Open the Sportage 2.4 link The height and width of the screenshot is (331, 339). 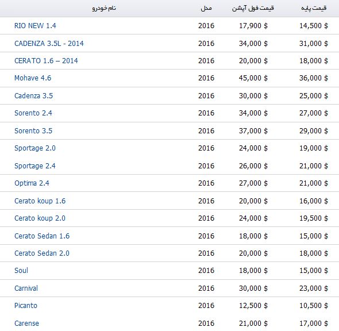[x=35, y=166]
